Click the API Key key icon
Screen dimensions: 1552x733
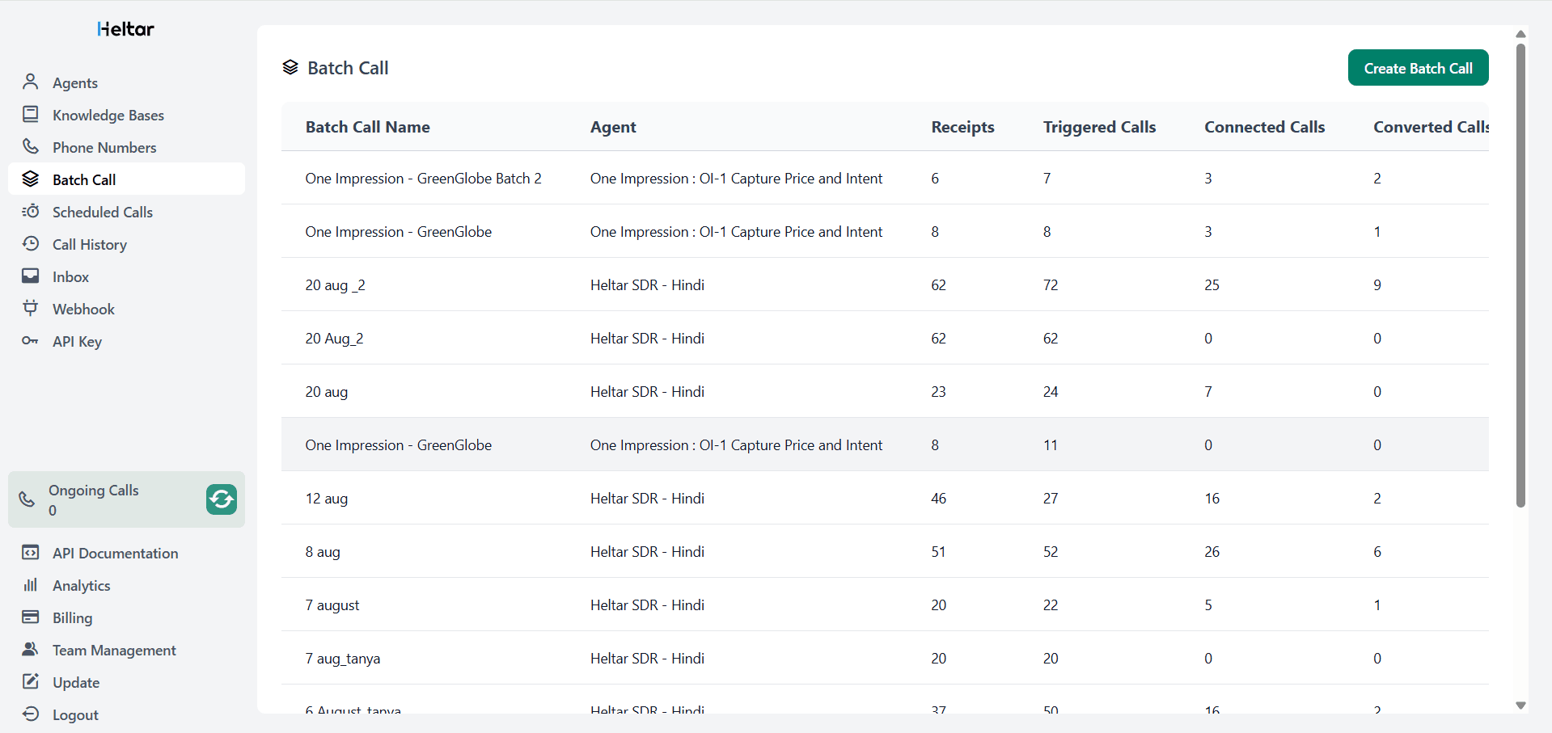(x=31, y=340)
